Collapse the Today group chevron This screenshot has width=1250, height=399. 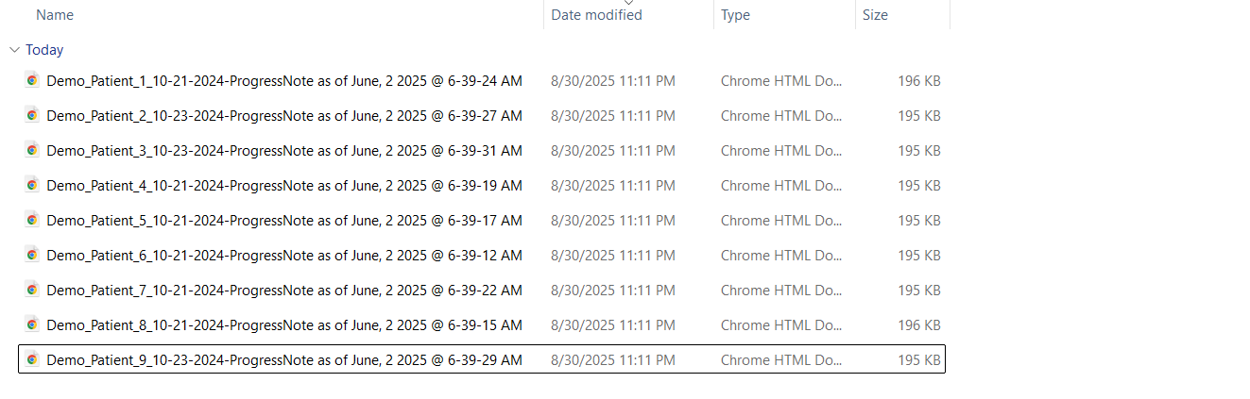point(14,50)
